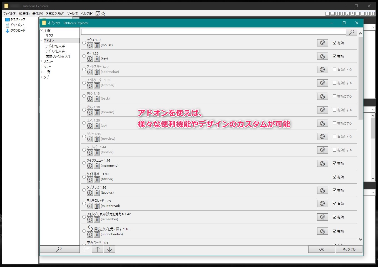This screenshot has width=378, height=267.
Task: Expand the タブ tree node
Action: click(x=42, y=77)
